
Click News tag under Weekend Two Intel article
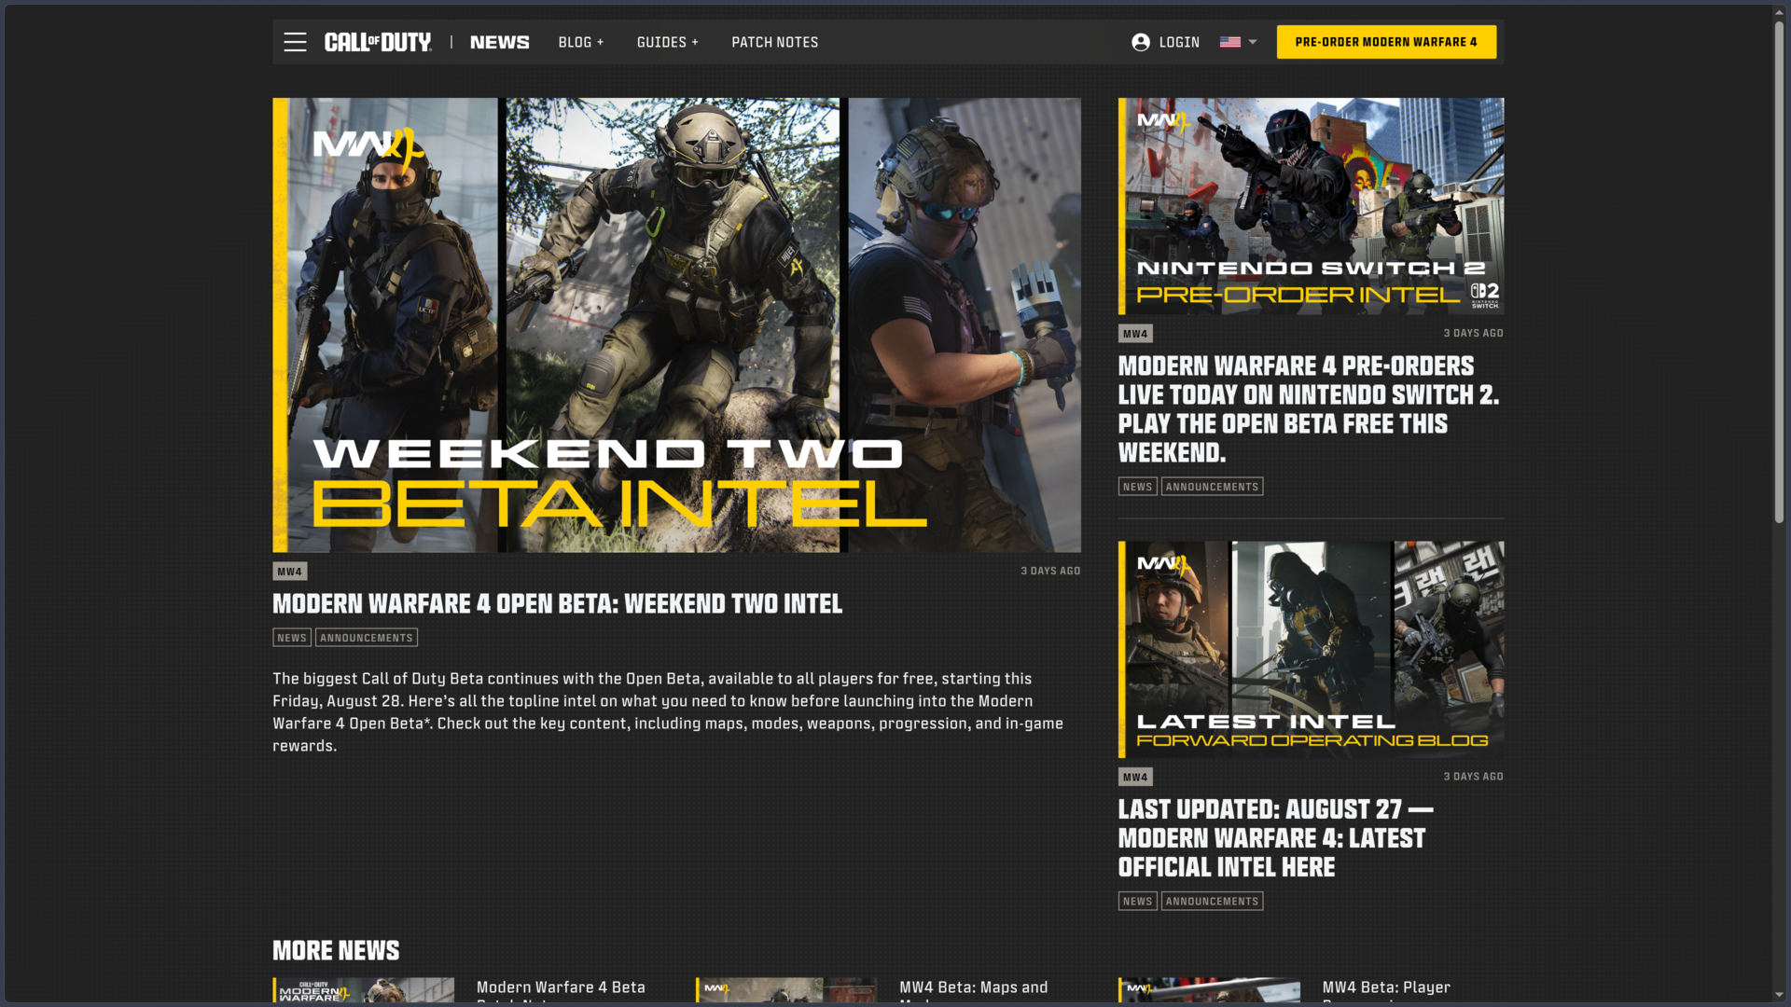pos(291,638)
